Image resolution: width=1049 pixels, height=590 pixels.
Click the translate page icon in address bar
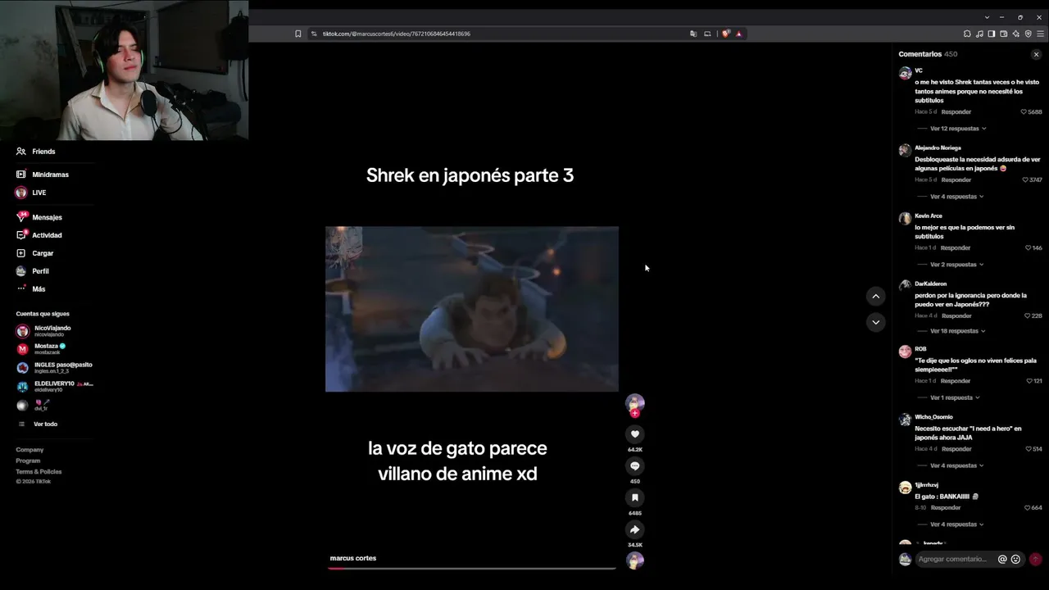(x=693, y=34)
